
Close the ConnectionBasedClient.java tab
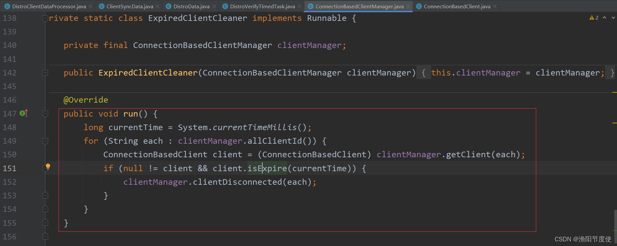(x=495, y=6)
